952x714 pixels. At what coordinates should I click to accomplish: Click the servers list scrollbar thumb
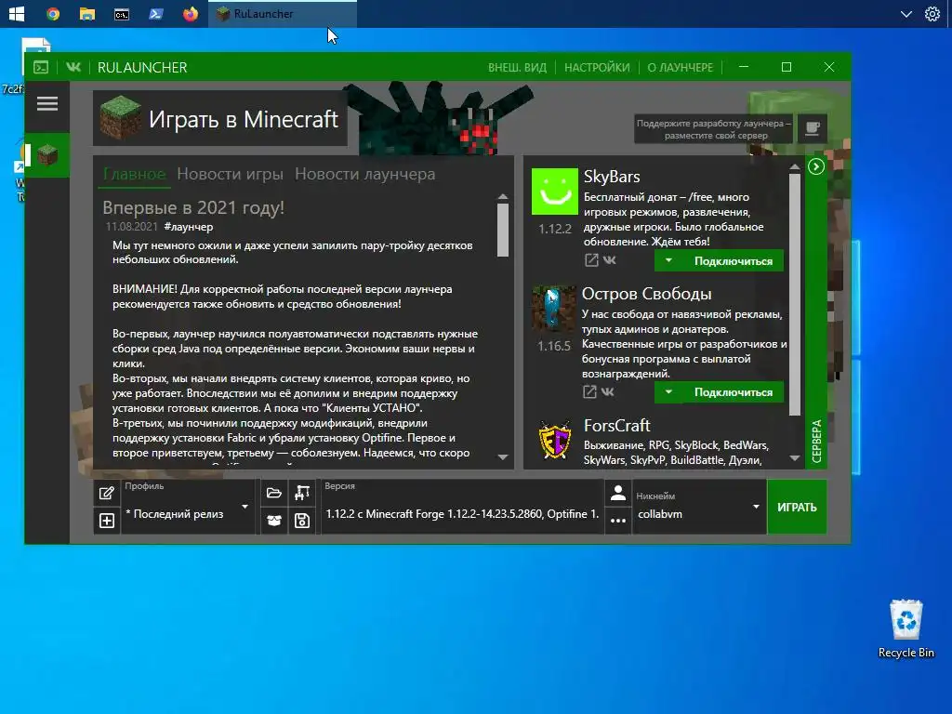[795, 295]
